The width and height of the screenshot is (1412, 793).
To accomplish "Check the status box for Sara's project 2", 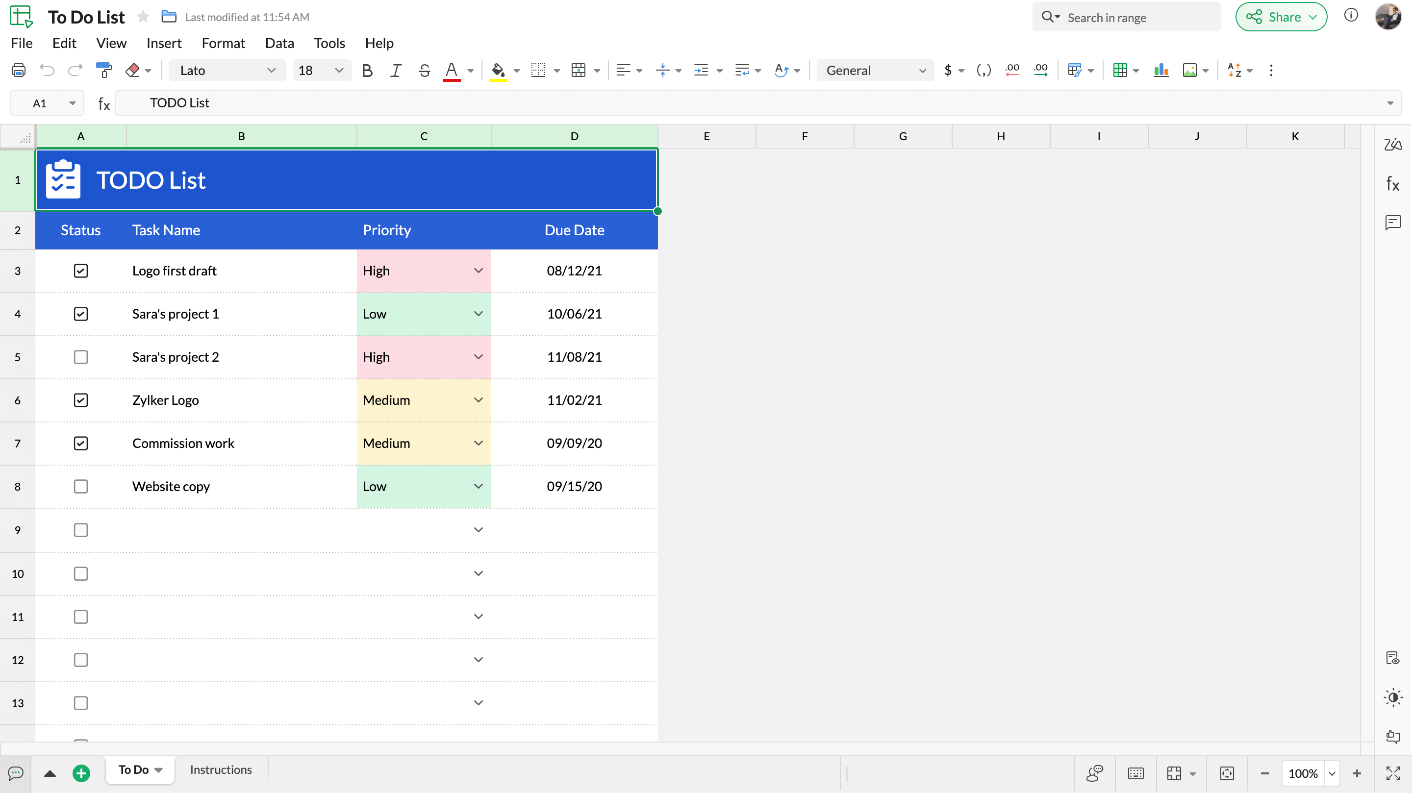I will (80, 357).
